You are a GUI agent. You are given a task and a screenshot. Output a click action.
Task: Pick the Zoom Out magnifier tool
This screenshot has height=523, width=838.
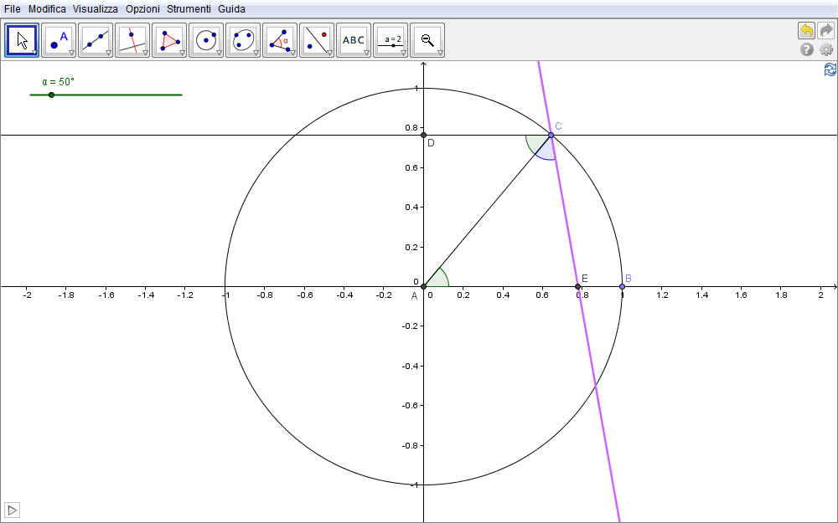[x=427, y=40]
